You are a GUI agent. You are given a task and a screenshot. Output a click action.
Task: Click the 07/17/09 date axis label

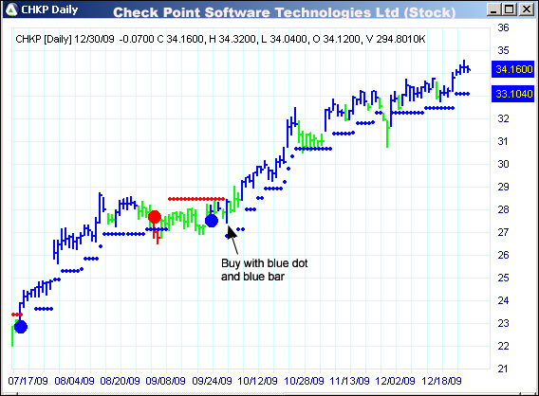[28, 381]
